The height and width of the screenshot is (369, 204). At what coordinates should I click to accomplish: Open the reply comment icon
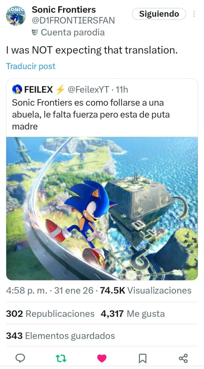point(20,358)
